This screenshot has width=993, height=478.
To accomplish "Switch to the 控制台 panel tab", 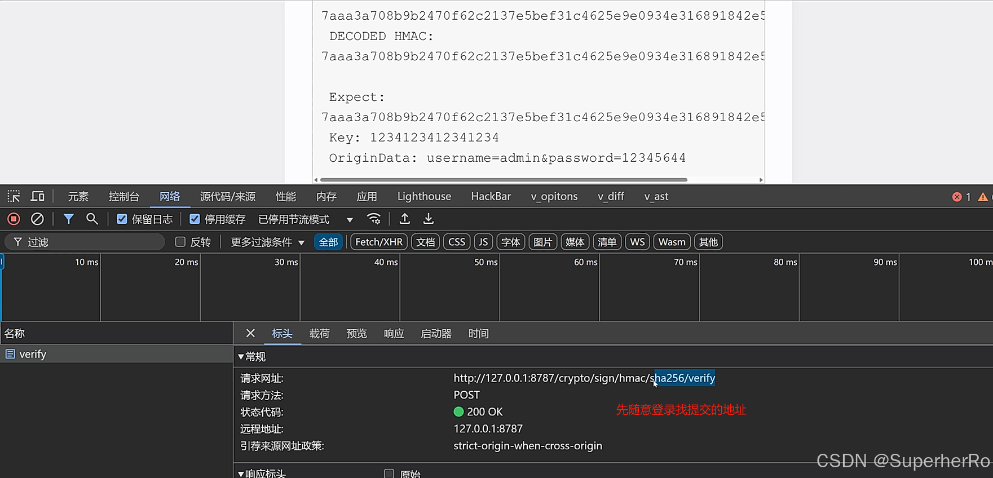I will point(124,196).
